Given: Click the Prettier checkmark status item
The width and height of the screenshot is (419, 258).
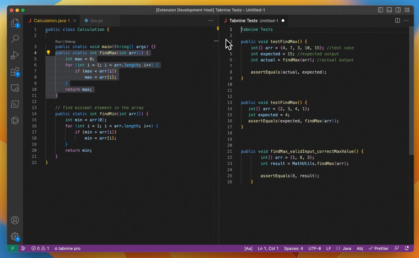Looking at the screenshot, I should pos(378,248).
